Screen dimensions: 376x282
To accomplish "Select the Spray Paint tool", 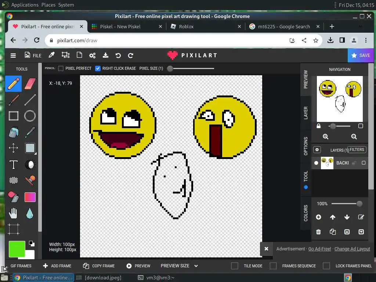I will tap(14, 197).
